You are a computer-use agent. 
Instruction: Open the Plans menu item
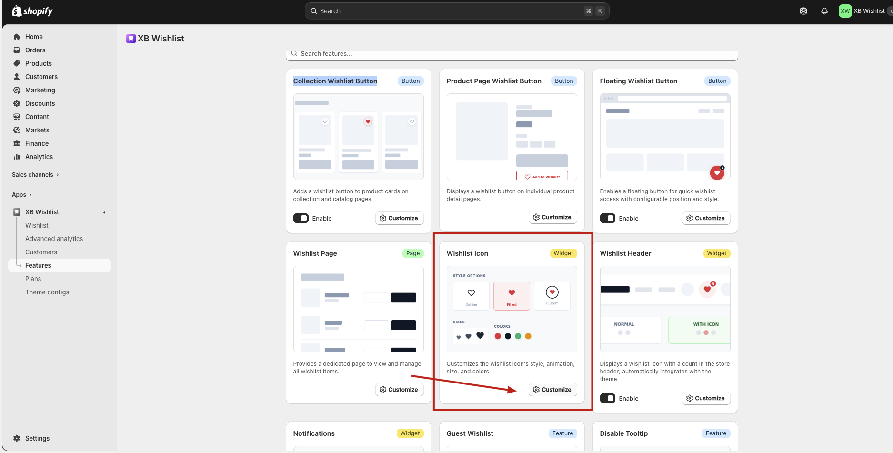(33, 279)
